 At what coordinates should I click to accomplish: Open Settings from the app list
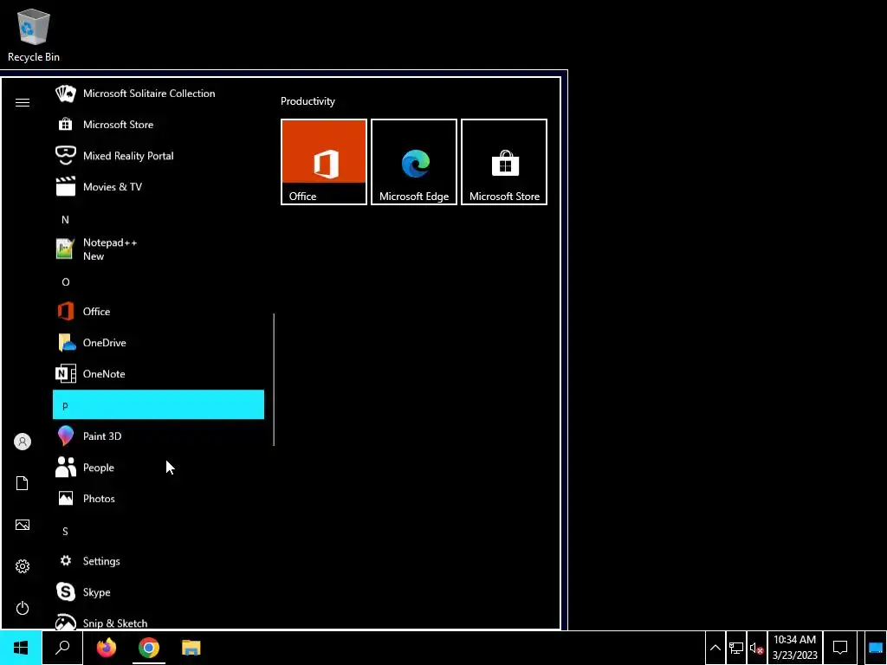[x=159, y=561]
